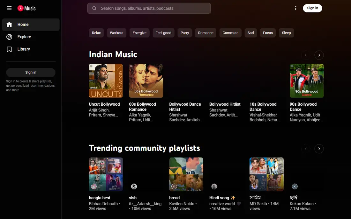
Task: Open 10s Bollywood Dance title link
Action: [263, 107]
